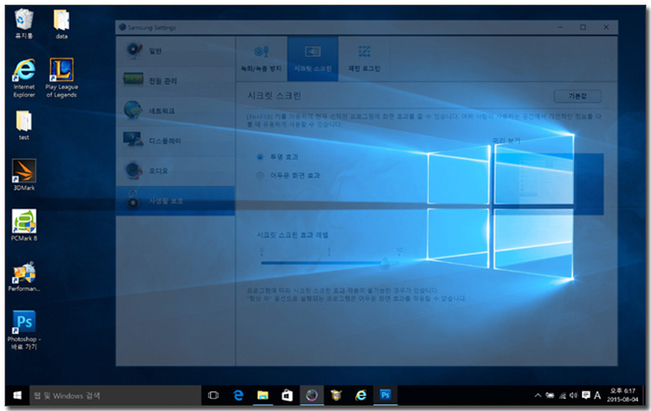Open the 오디오 settings category
The height and width of the screenshot is (411, 651).
point(176,170)
